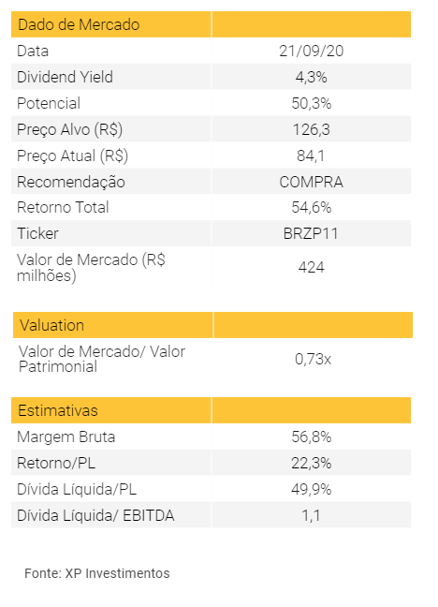
Task: Select the 0,73x valuation multiple
Action: (313, 360)
